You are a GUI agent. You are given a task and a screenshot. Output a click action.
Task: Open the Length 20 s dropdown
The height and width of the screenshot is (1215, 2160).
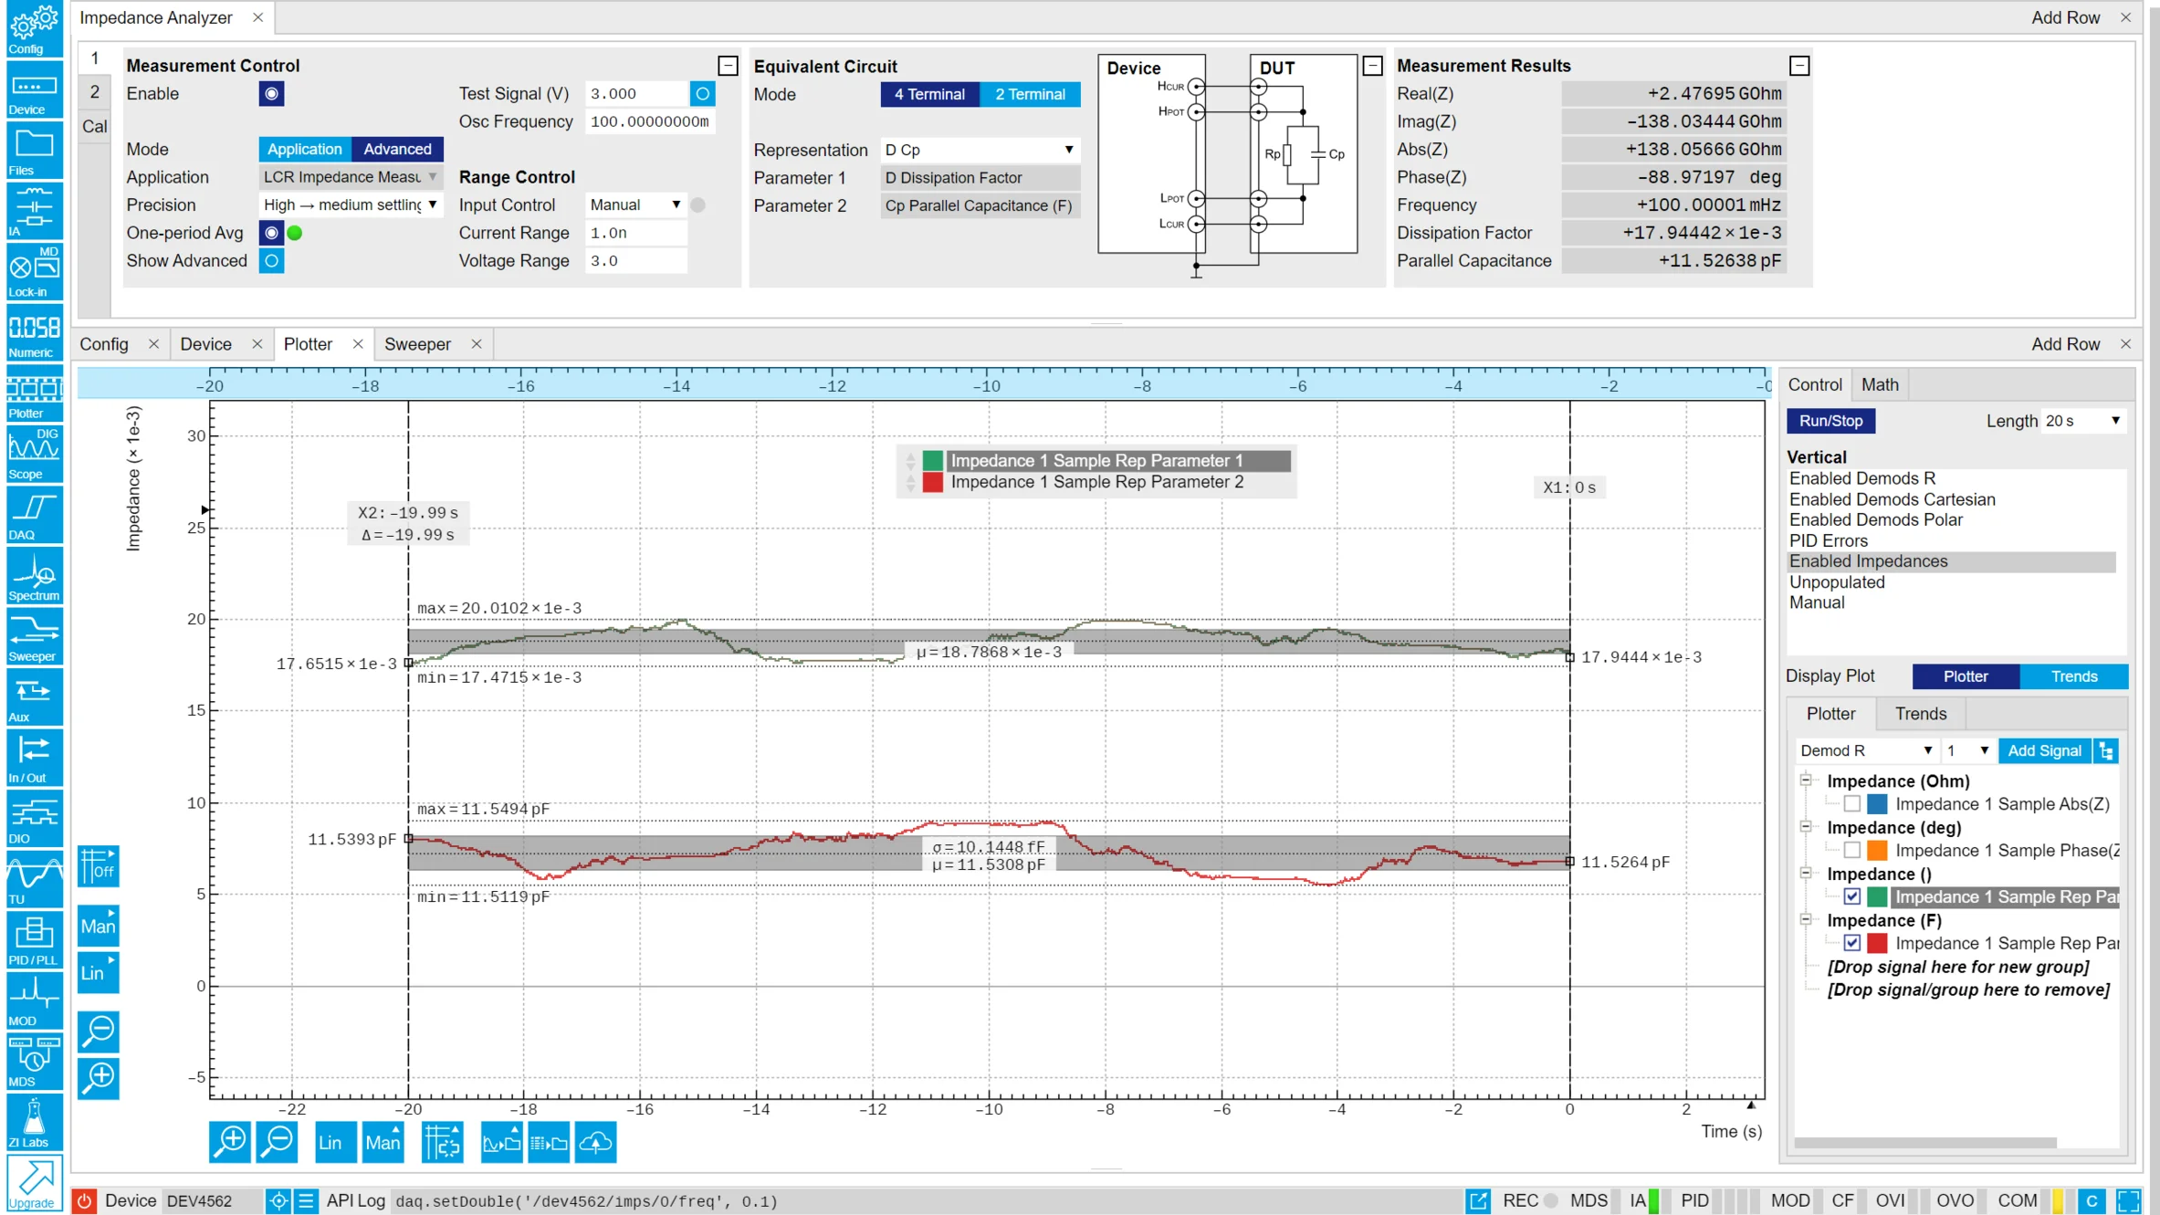point(2083,421)
